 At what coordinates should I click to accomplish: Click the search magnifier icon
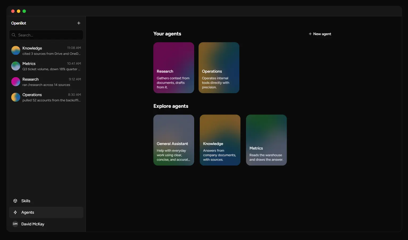[x=14, y=35]
